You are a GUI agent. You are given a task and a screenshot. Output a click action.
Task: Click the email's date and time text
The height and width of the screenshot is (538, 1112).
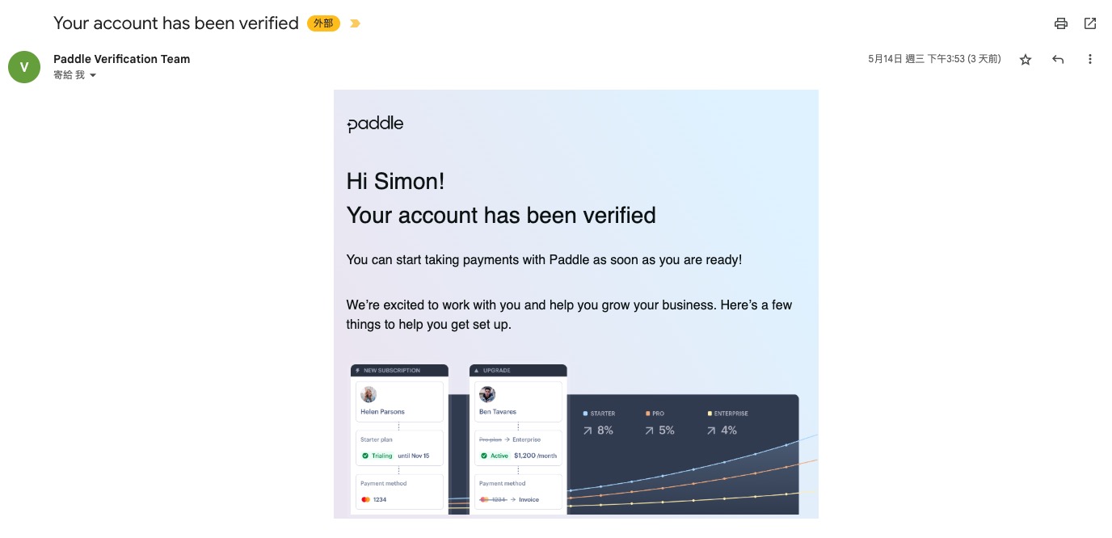[x=934, y=59]
